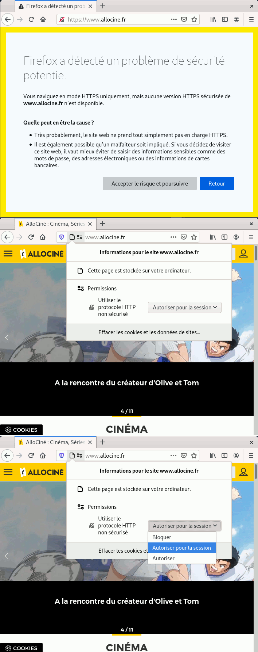Open Library in the security warning window

click(x=213, y=19)
